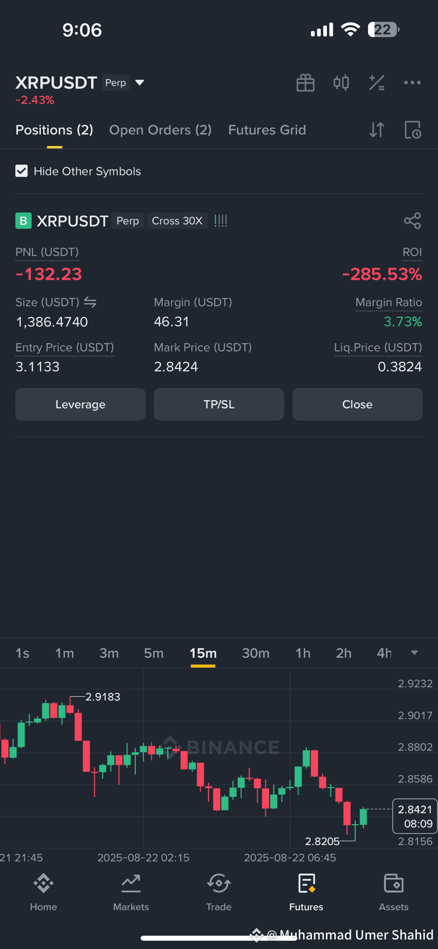Viewport: 438px width, 949px height.
Task: Expand the XRPUSDT symbol dropdown arrow
Action: point(140,82)
